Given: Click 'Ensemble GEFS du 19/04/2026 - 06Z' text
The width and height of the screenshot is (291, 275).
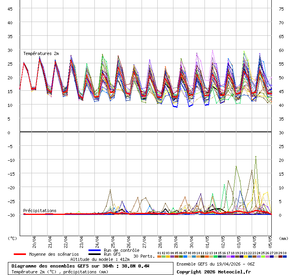Looking at the screenshot, I should (215, 264).
